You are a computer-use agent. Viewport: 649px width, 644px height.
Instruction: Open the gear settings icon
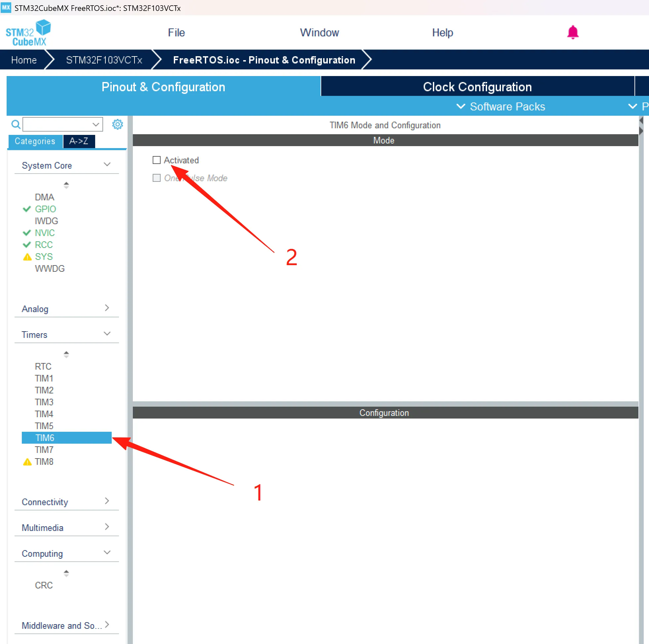point(117,124)
